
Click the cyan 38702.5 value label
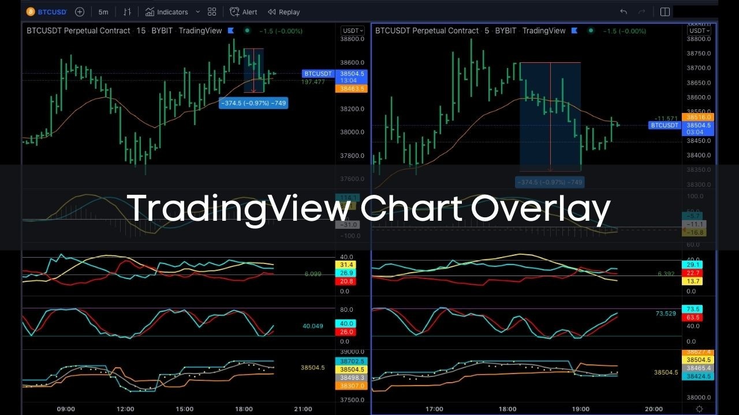[x=352, y=361]
